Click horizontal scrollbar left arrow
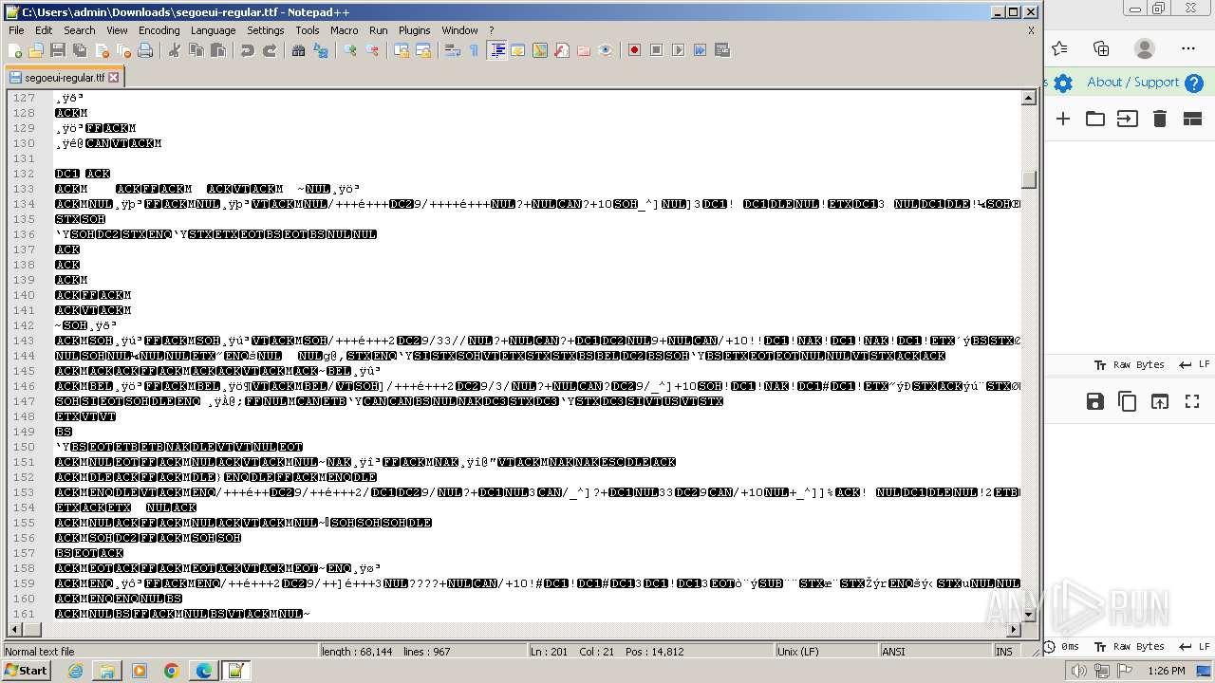 [14, 630]
